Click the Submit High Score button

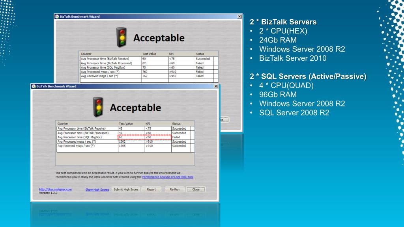pos(126,190)
